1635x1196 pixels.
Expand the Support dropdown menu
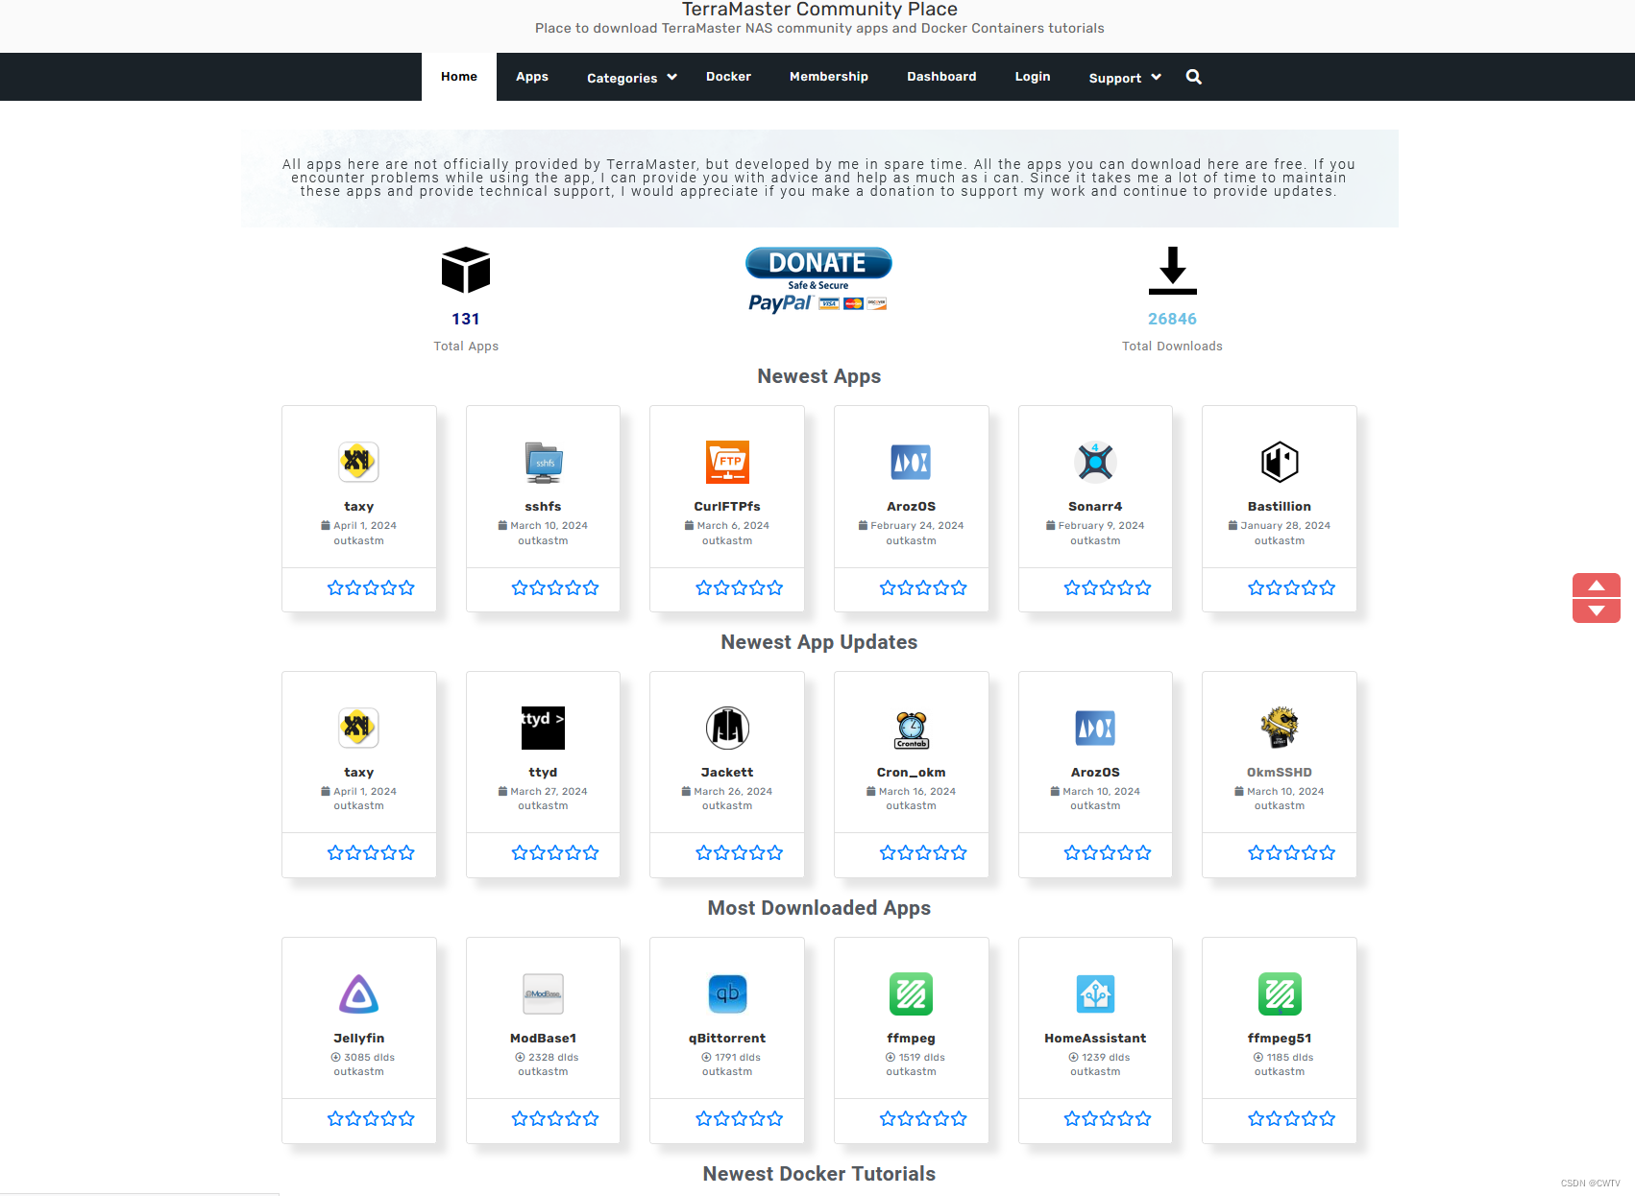(1125, 78)
